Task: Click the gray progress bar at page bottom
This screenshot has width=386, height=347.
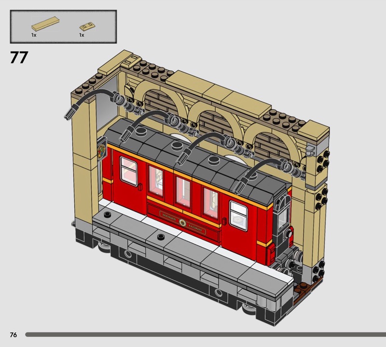Action: point(203,334)
